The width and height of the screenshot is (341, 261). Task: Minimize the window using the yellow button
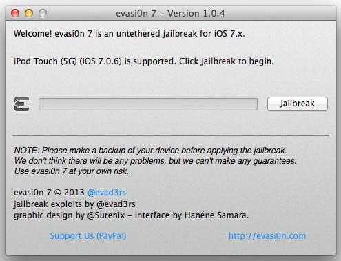click(x=29, y=13)
